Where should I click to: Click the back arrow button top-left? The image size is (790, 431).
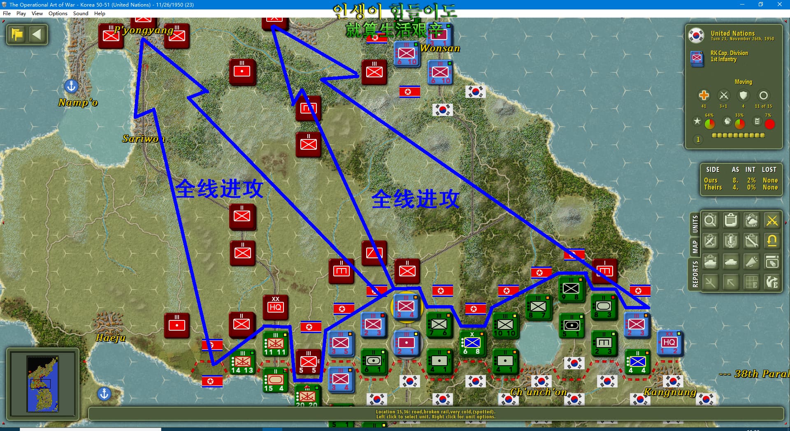(37, 34)
